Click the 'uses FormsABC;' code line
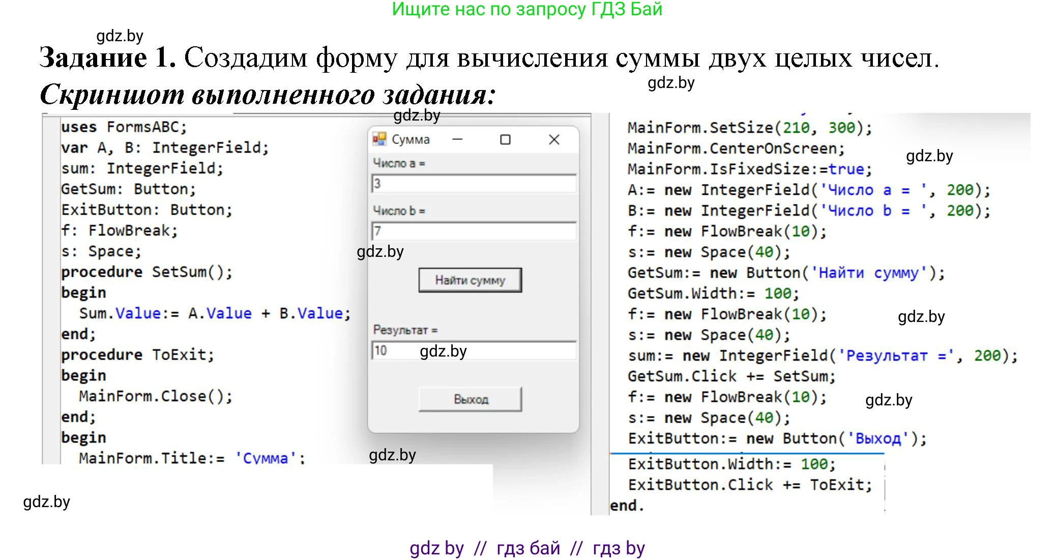The height and width of the screenshot is (560, 1056). point(124,127)
